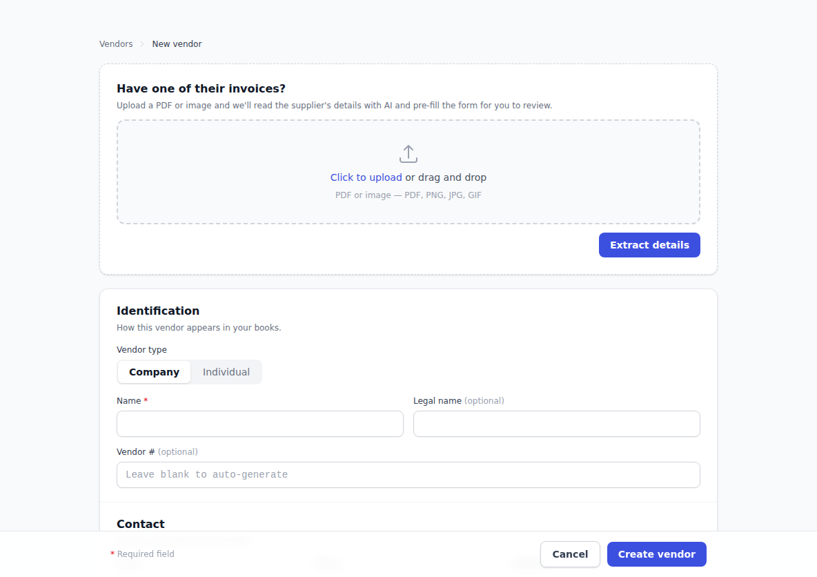Image resolution: width=817 pixels, height=577 pixels.
Task: Click the breadcrumb chevron separator
Action: 141,44
